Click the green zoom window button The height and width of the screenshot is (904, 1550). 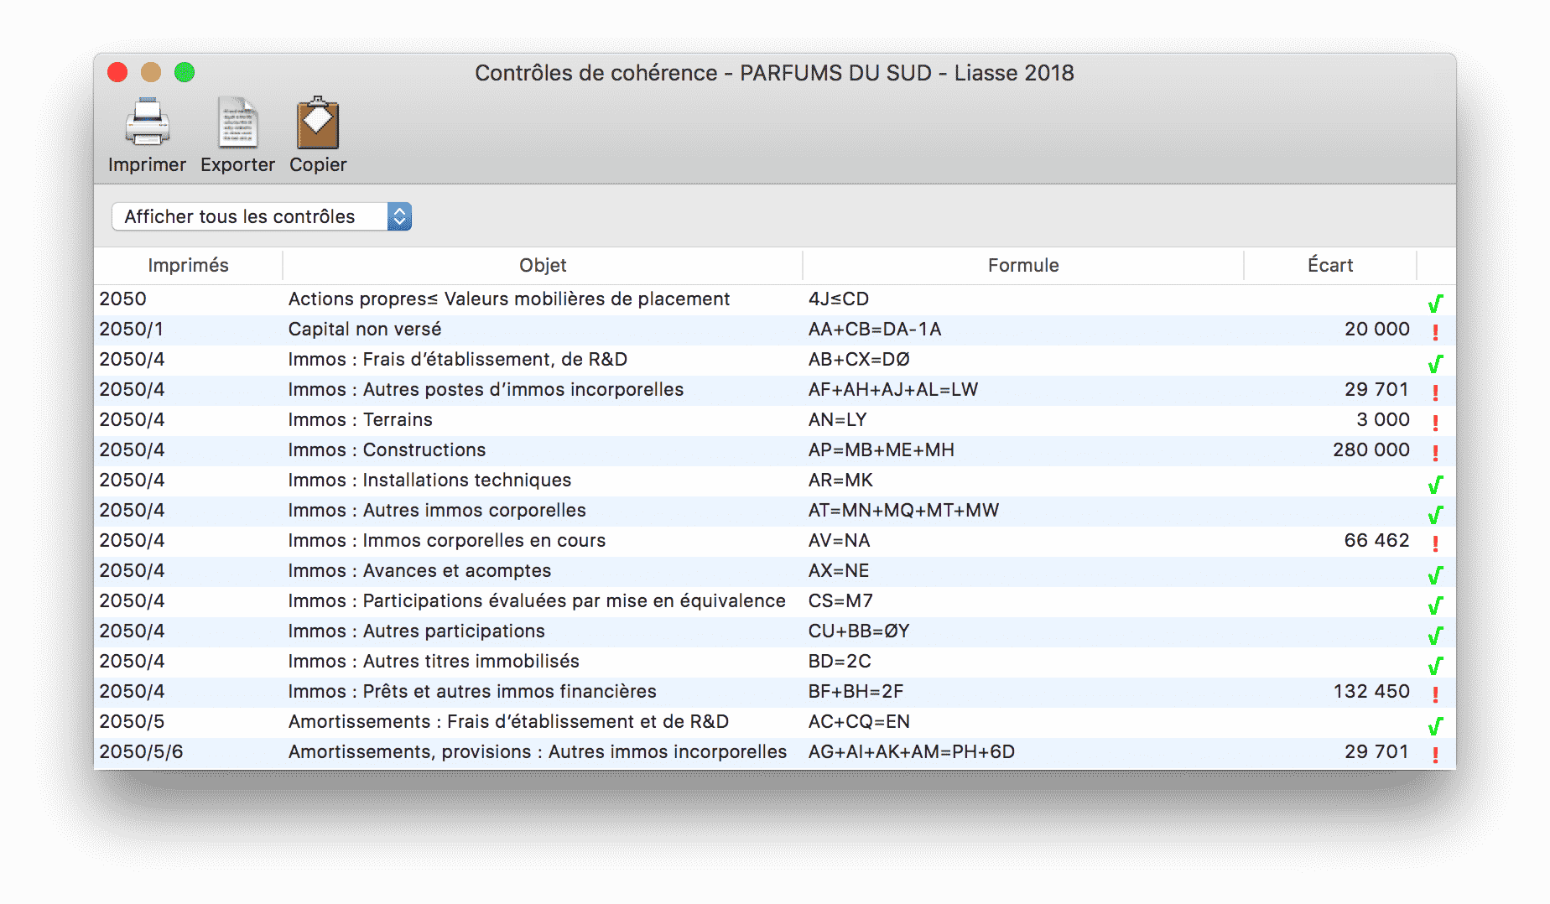point(185,72)
